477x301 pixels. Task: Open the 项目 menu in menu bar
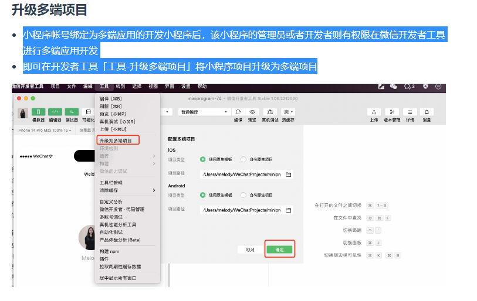(55, 87)
